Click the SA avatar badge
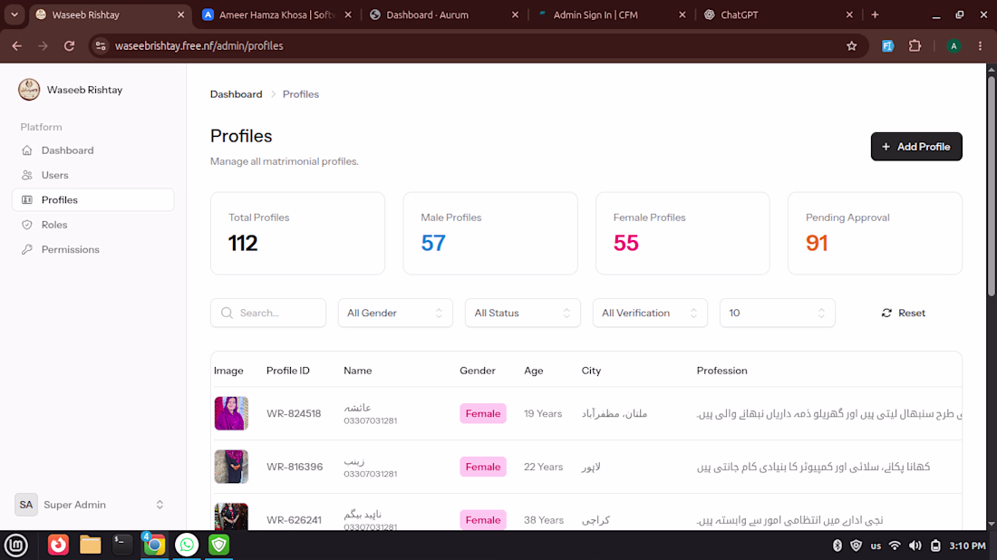997x560 pixels. pos(26,505)
